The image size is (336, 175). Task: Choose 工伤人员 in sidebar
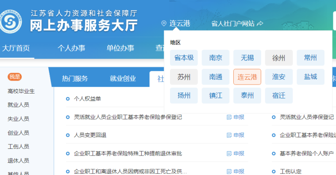(18, 147)
